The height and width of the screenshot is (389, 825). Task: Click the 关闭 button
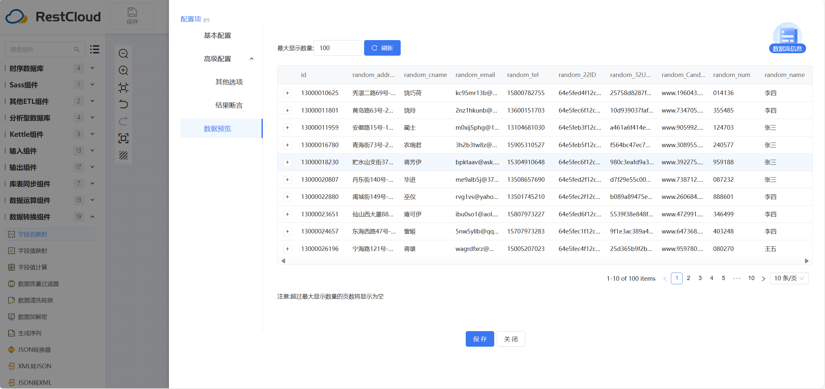[x=511, y=339]
